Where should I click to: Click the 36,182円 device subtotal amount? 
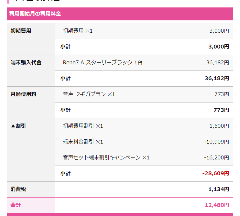pos(217,78)
